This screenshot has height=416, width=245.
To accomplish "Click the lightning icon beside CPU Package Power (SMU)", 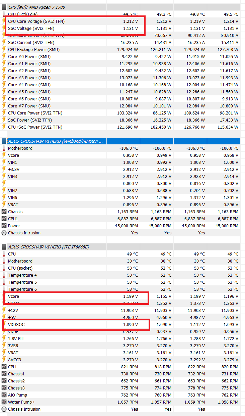I will click(x=4, y=49).
